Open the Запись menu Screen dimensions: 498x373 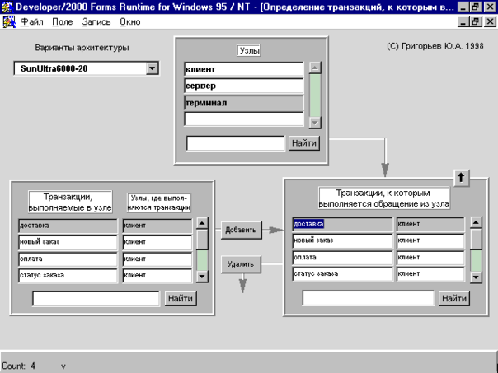coord(96,22)
